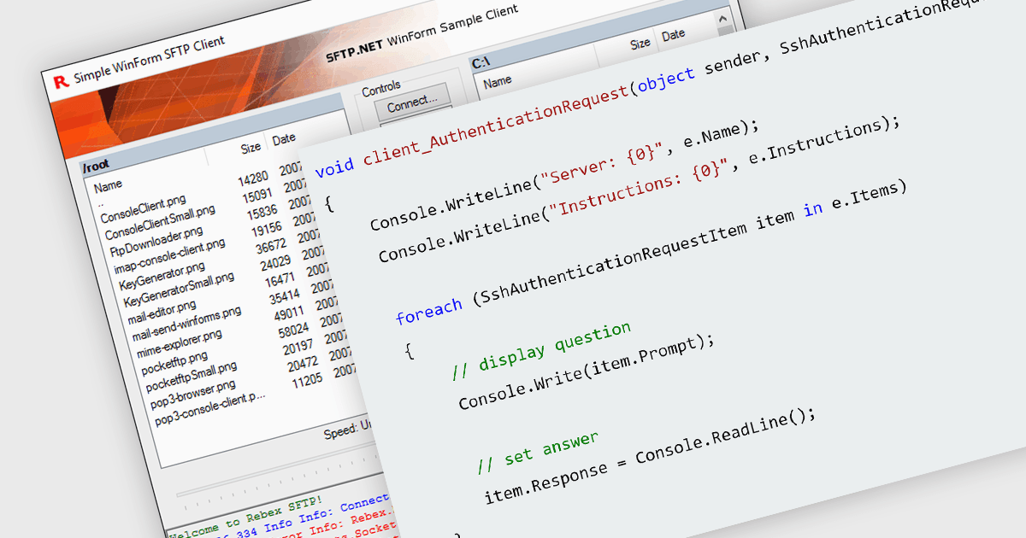
Task: Select pocketftp.png file
Action: (173, 364)
